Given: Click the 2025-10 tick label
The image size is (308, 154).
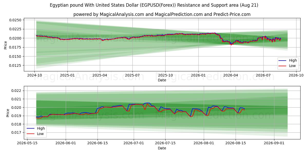Looking at the screenshot, I should (x=165, y=75).
